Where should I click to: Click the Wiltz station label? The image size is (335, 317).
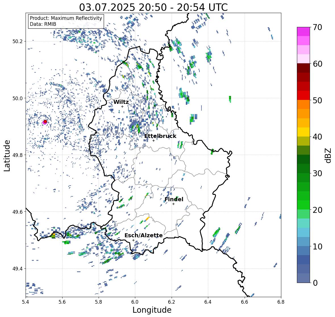click(x=121, y=102)
